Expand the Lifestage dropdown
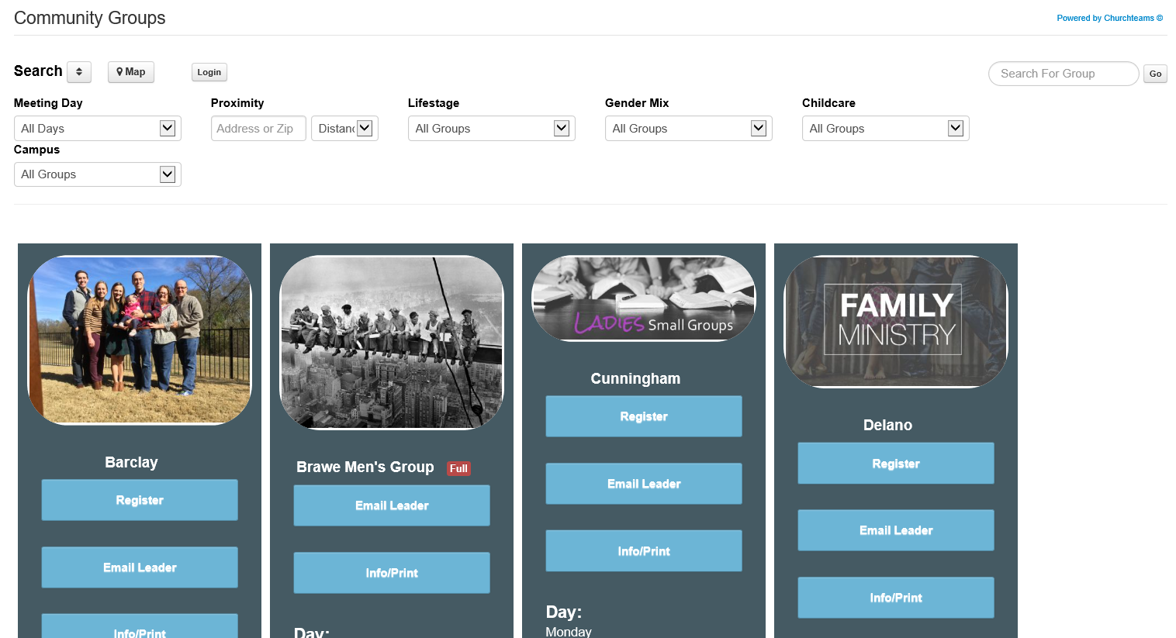This screenshot has height=638, width=1176. [492, 129]
